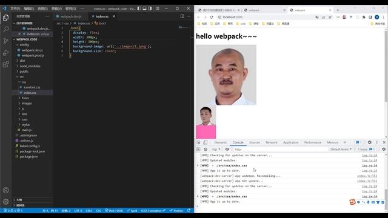Screen dimensions: 388x218
Task: Switch to the DevTools Sources tab
Action: point(255,142)
